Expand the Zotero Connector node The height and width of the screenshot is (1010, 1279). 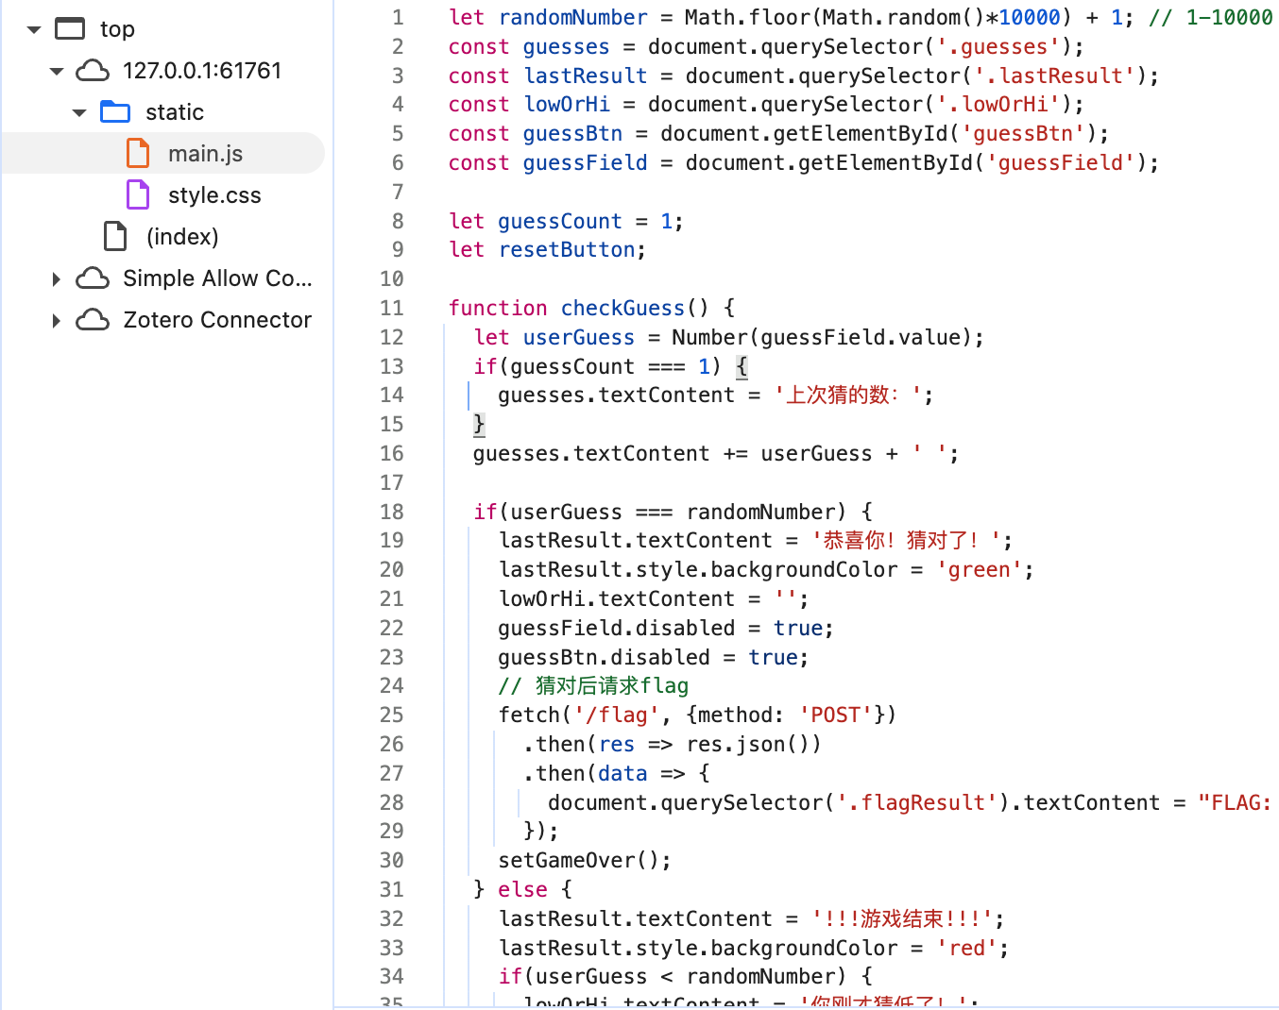coord(57,320)
